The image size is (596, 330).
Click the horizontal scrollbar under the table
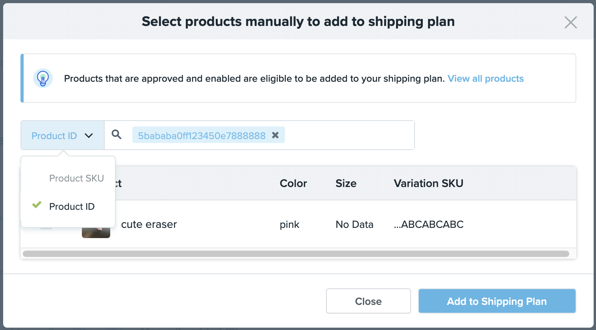296,254
